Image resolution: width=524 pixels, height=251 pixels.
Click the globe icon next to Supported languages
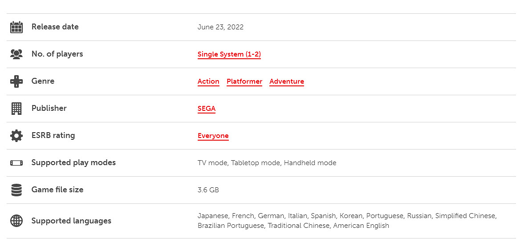pyautogui.click(x=16, y=221)
